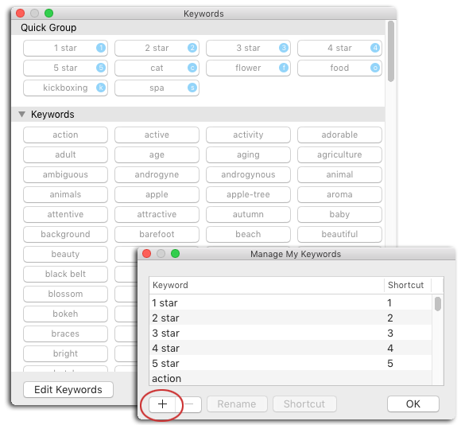Screen dimensions: 461x425
Task: Click the Keyword column header to sort
Action: tap(266, 285)
